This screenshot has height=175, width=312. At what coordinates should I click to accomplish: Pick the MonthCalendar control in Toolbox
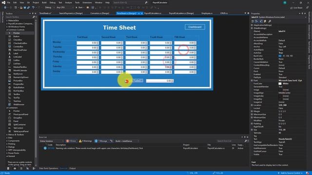pyautogui.click(x=20, y=70)
